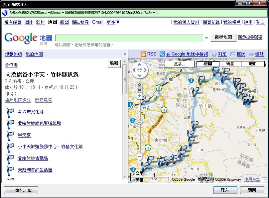Click the zoom in plus button on map
Viewport: 269px width, 198px height.
click(x=140, y=96)
